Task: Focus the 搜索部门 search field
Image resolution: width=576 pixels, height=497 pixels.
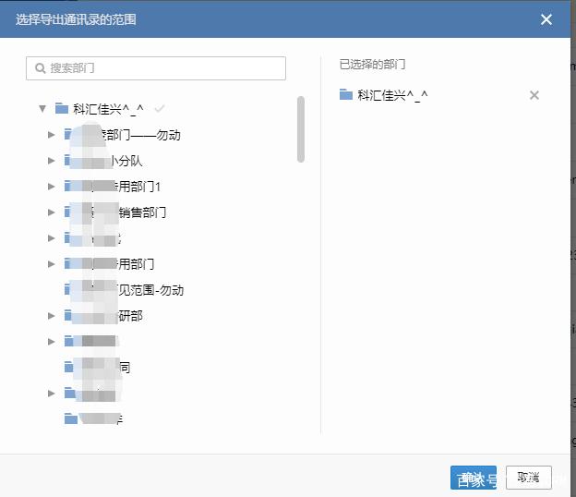Action: 156,68
